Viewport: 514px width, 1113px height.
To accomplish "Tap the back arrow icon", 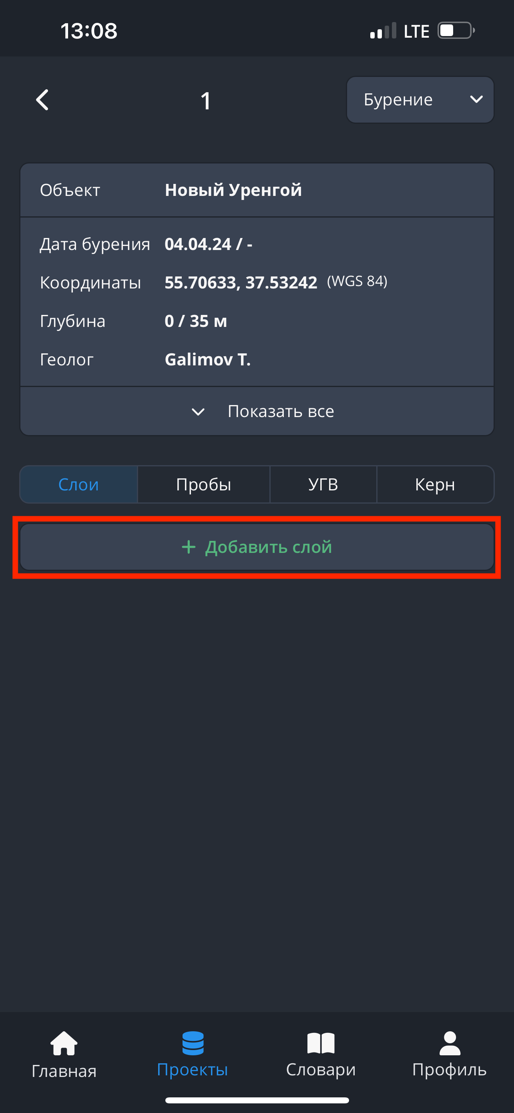I will pos(42,100).
